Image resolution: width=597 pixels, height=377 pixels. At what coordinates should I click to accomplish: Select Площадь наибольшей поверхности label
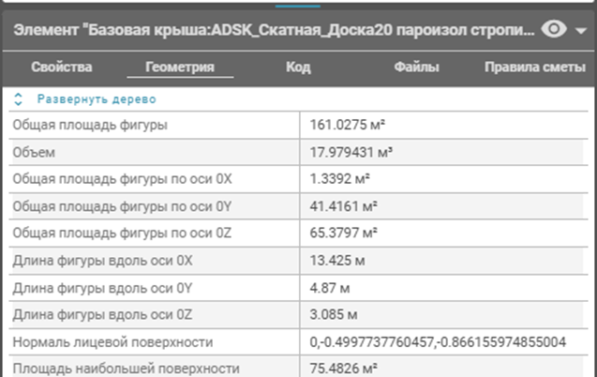tap(127, 369)
